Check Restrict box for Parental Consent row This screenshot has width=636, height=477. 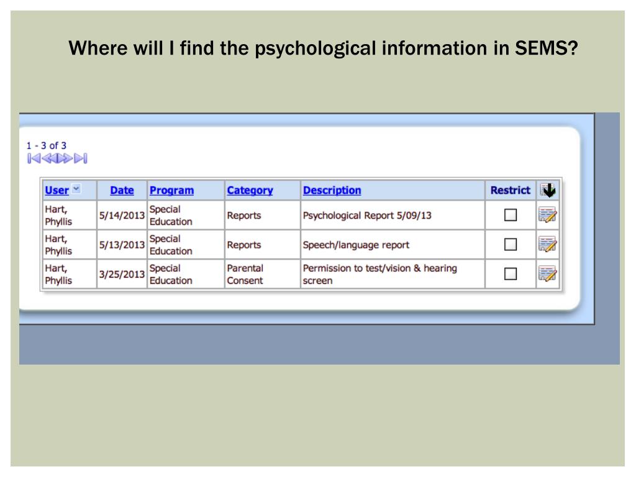[x=511, y=274]
